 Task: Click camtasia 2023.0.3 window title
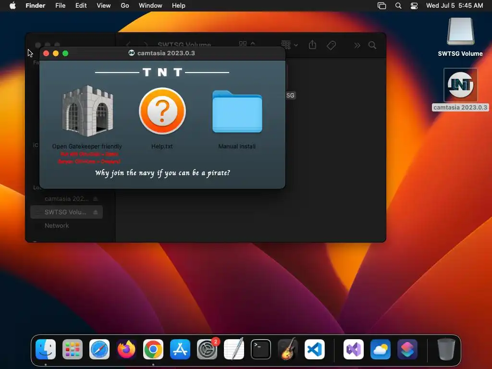click(166, 53)
